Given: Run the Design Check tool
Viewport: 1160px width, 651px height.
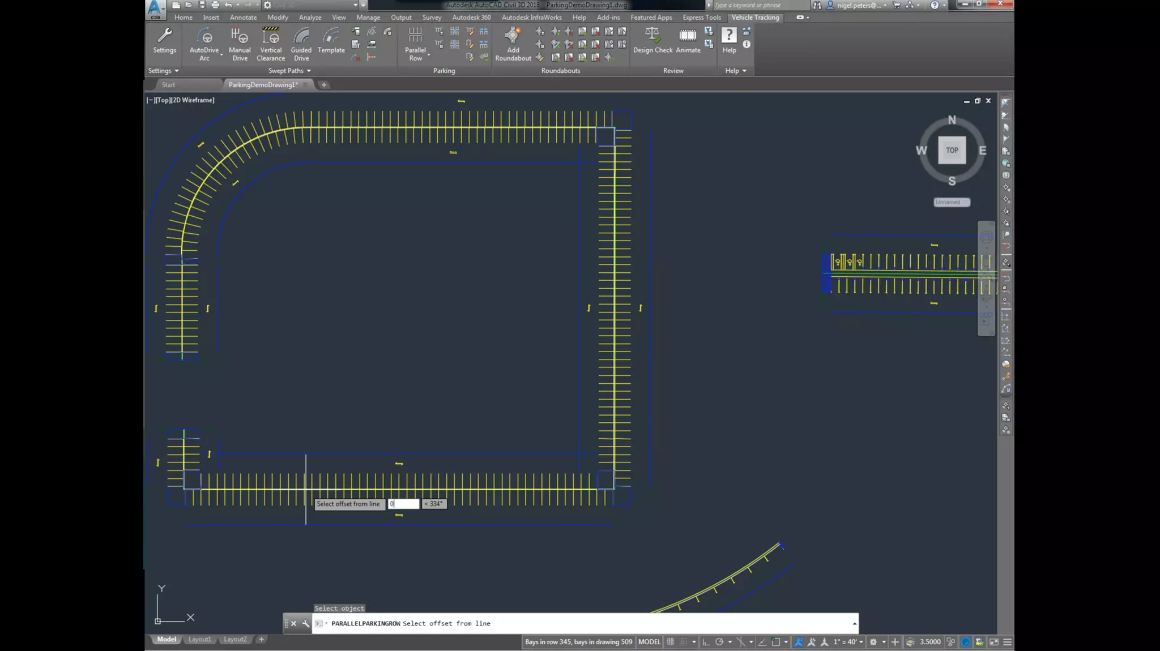Looking at the screenshot, I should coord(652,40).
